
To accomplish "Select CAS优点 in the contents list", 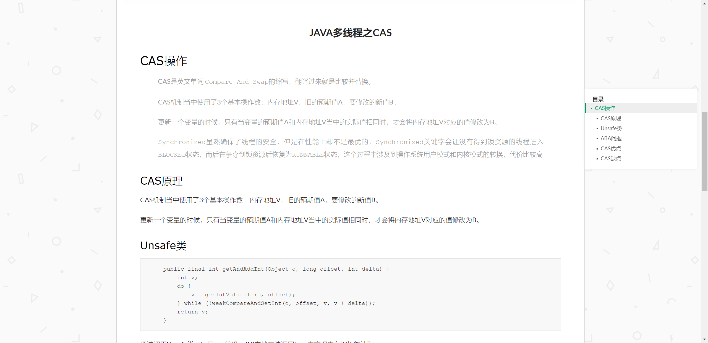I will point(611,148).
